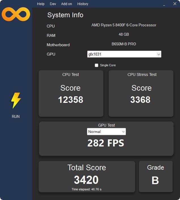Click the AMD Ryzen 5 8400F processor name

pos(124,25)
